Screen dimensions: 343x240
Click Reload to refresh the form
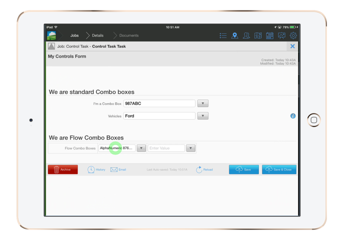204,170
